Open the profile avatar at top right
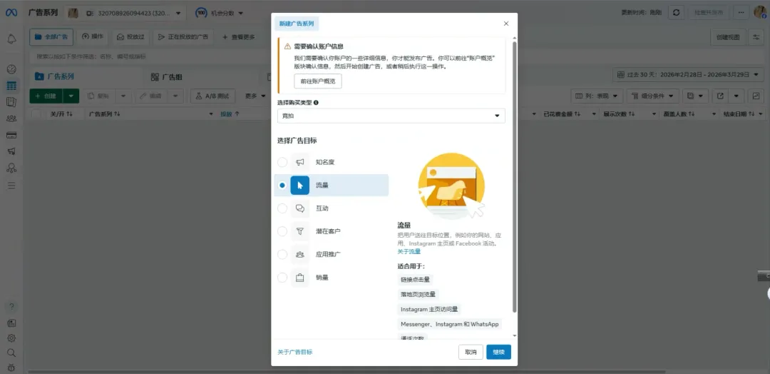770x374 pixels. tap(760, 12)
